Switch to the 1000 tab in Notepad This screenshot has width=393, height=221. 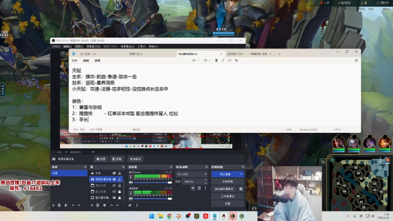[x=235, y=54]
